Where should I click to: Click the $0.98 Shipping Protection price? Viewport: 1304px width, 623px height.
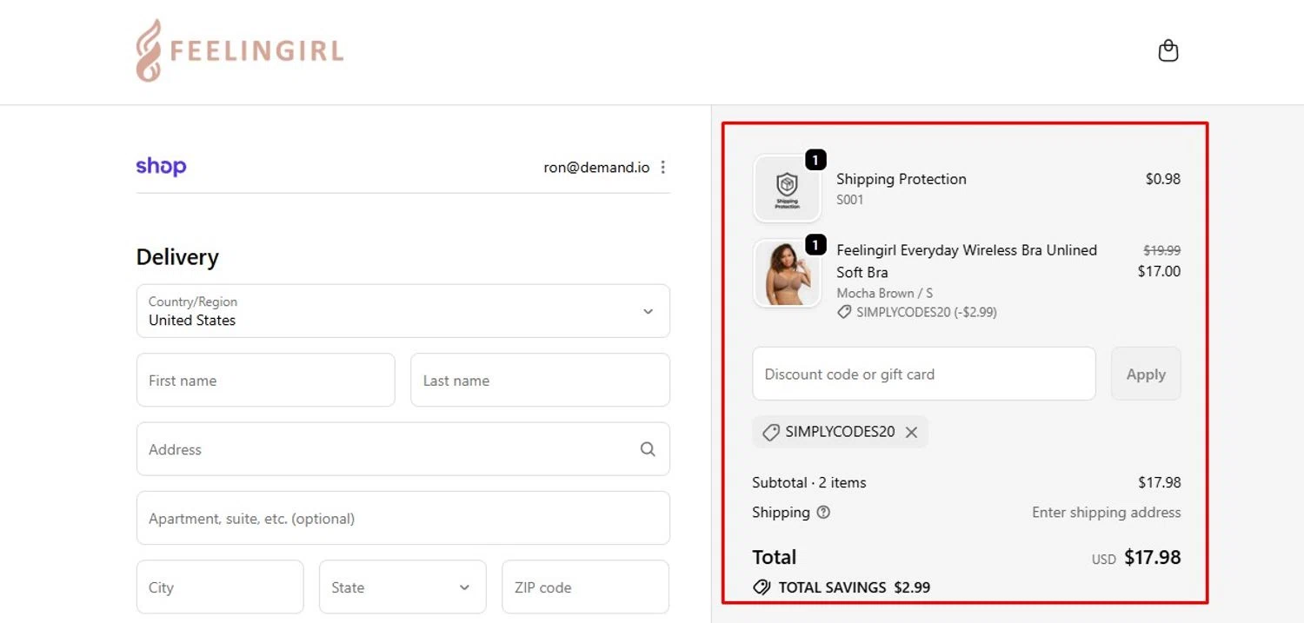pos(1163,179)
